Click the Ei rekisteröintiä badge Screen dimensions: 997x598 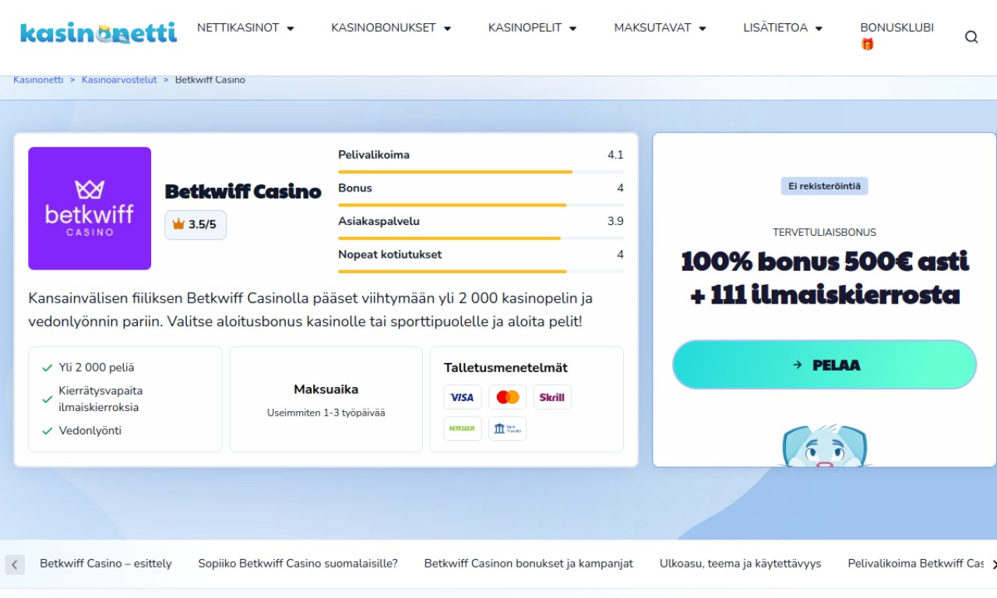point(824,186)
